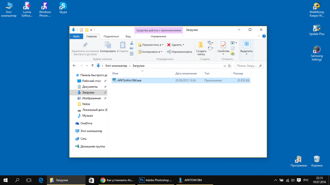Open Lumia Software desktop shortcut
Screen dimensions: 330x185
click(27, 9)
